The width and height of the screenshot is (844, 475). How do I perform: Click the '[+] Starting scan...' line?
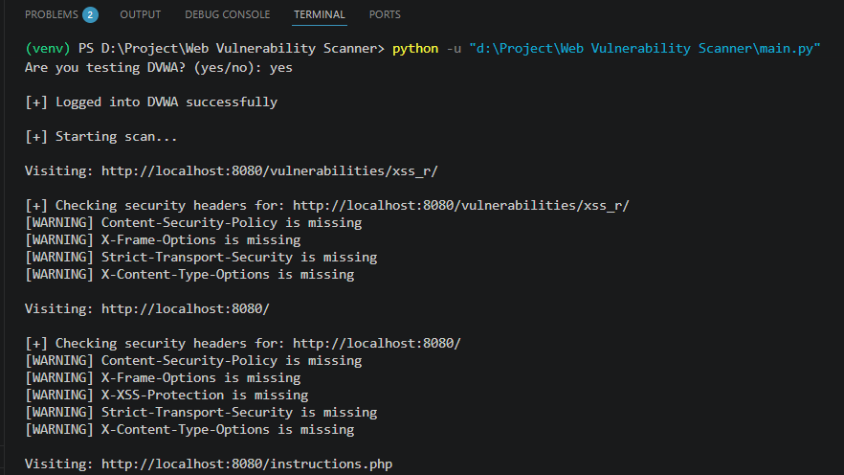click(x=100, y=137)
